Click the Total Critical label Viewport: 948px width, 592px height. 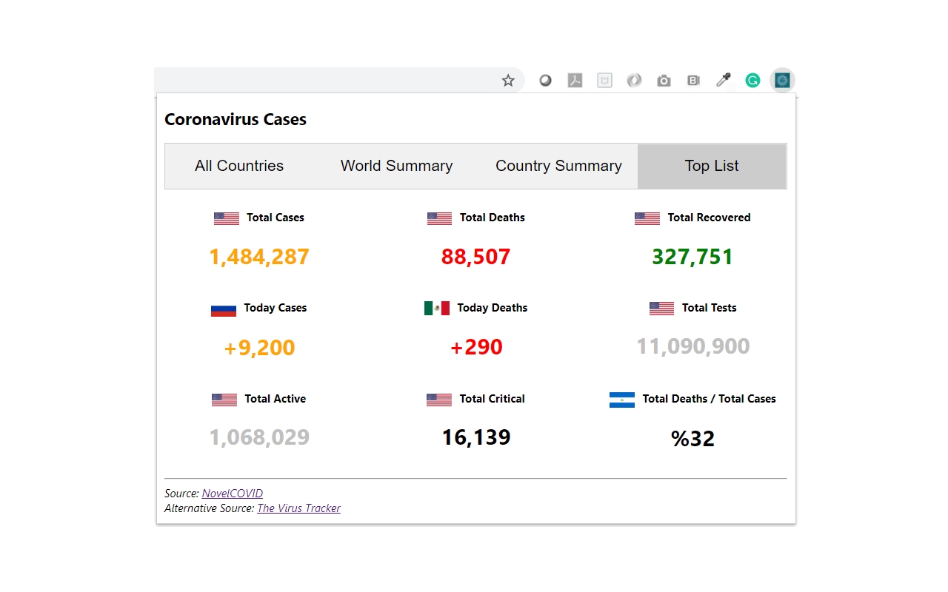492,399
